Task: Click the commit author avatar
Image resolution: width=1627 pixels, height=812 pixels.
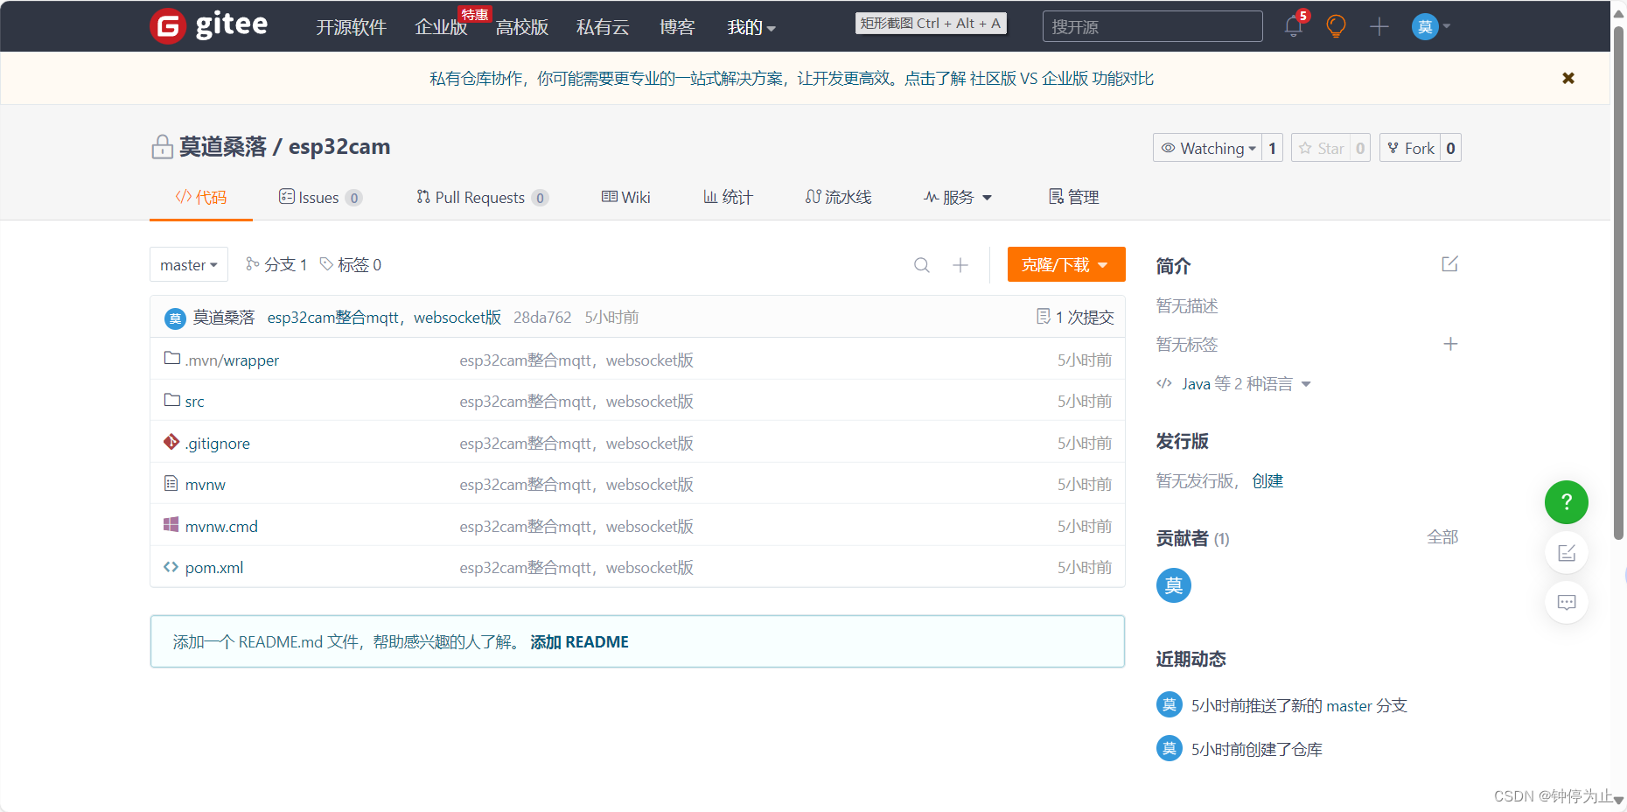Action: click(x=175, y=318)
